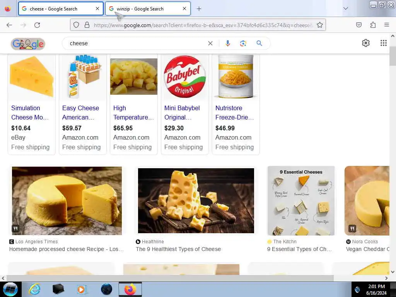Search by image with Google Lens

click(243, 43)
